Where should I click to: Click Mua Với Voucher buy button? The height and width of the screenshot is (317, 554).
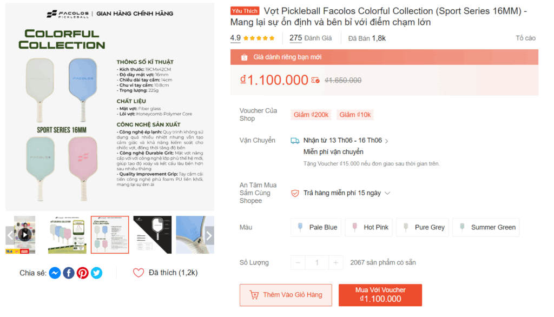point(380,295)
